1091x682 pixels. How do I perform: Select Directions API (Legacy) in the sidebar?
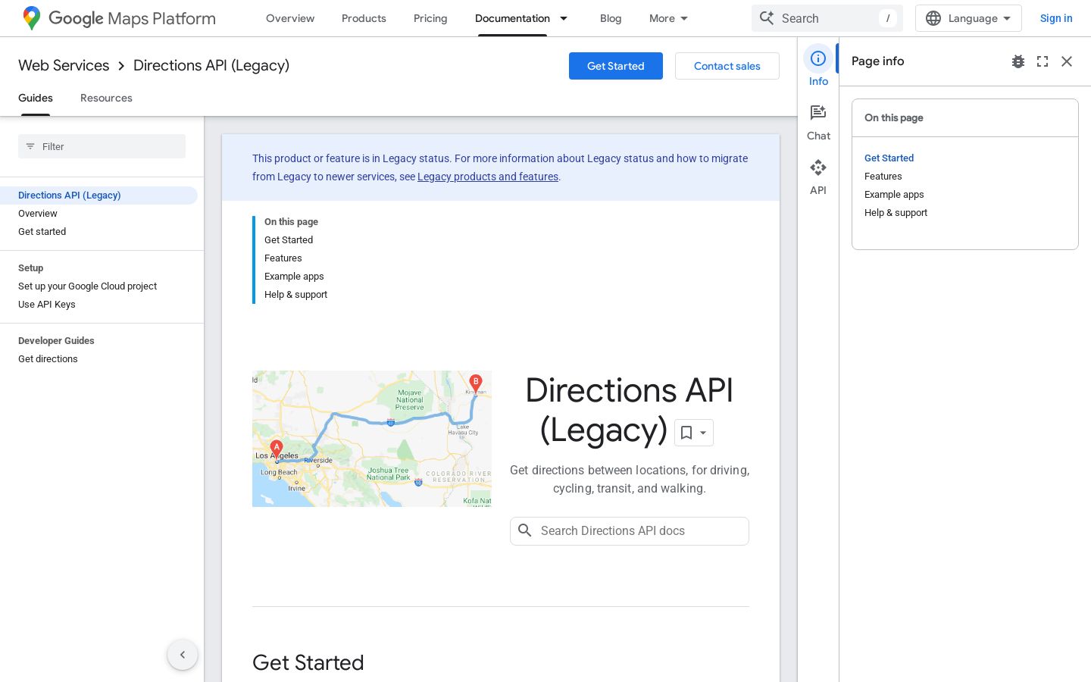pos(98,196)
